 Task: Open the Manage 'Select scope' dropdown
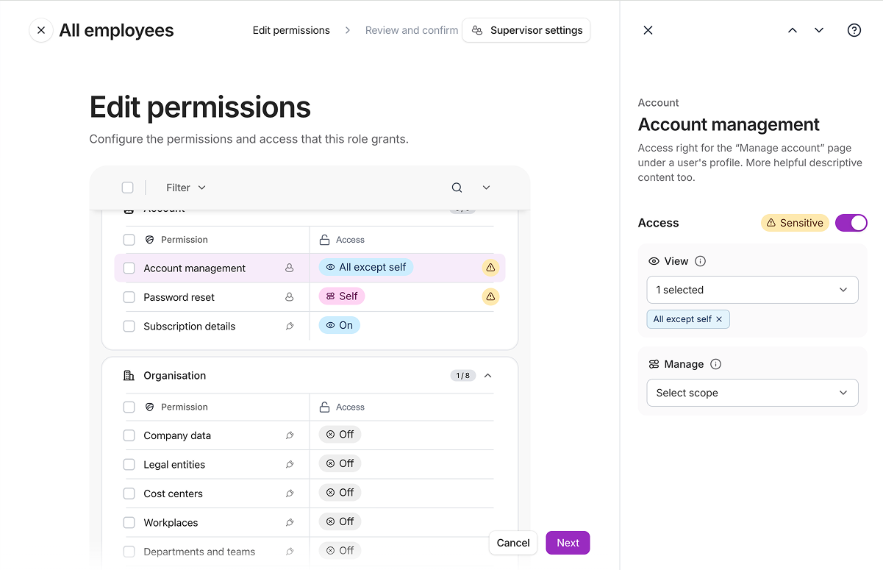[752, 393]
